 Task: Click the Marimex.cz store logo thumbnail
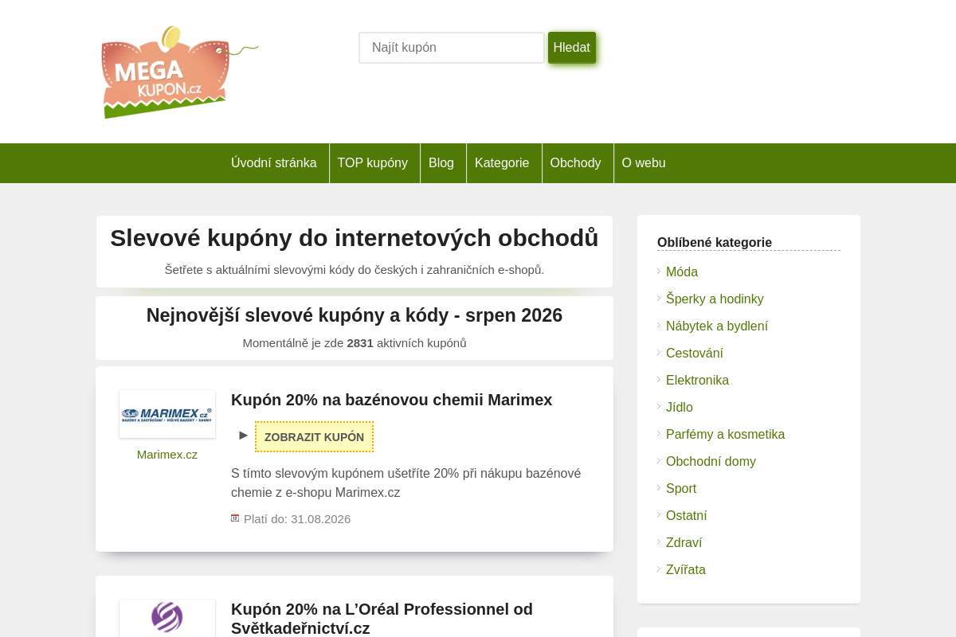tap(167, 414)
